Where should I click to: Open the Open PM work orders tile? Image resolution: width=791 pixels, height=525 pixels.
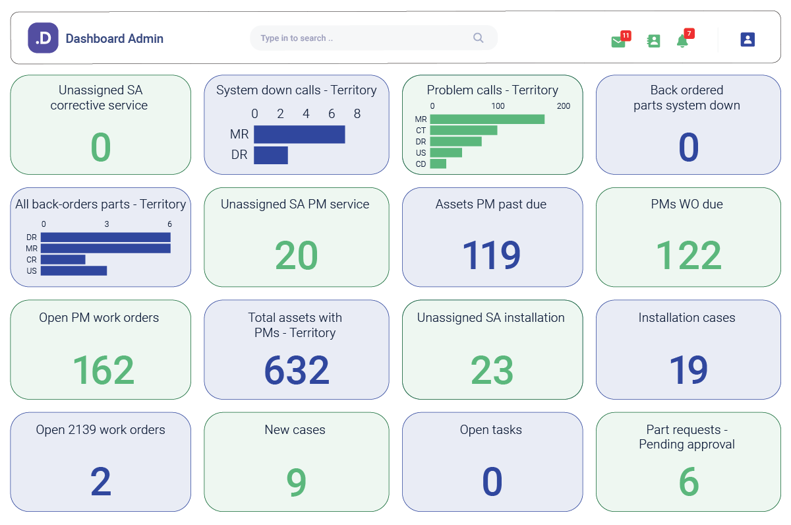(100, 350)
